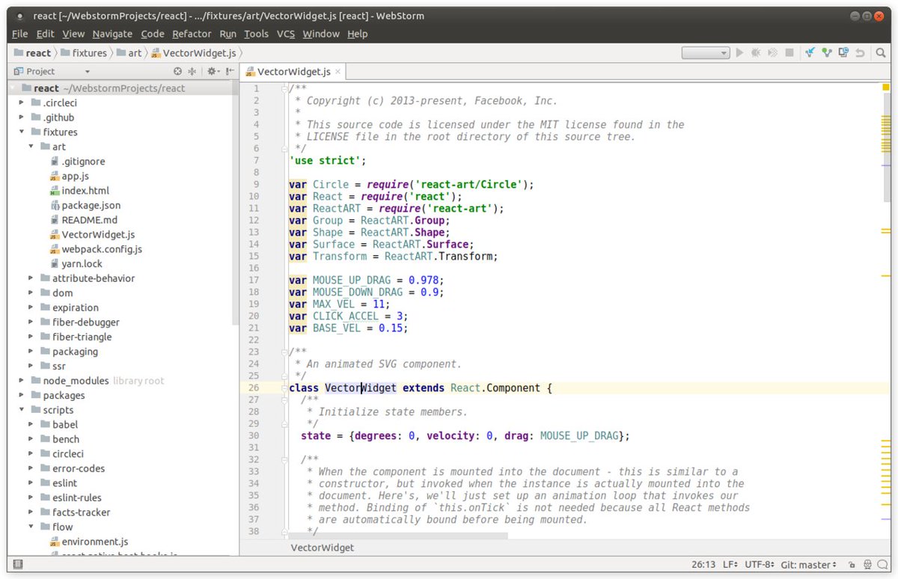898x579 pixels.
Task: Open LF line separator selector
Action: coord(730,565)
